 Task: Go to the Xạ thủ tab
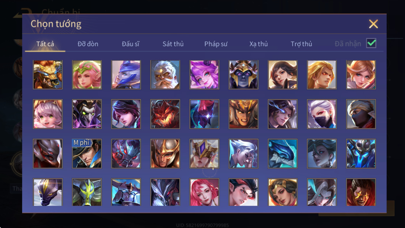(x=258, y=44)
